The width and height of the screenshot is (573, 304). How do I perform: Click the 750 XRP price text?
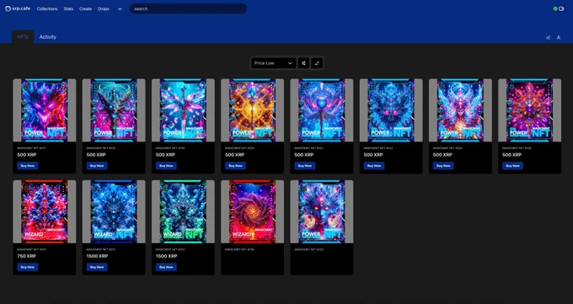point(27,256)
